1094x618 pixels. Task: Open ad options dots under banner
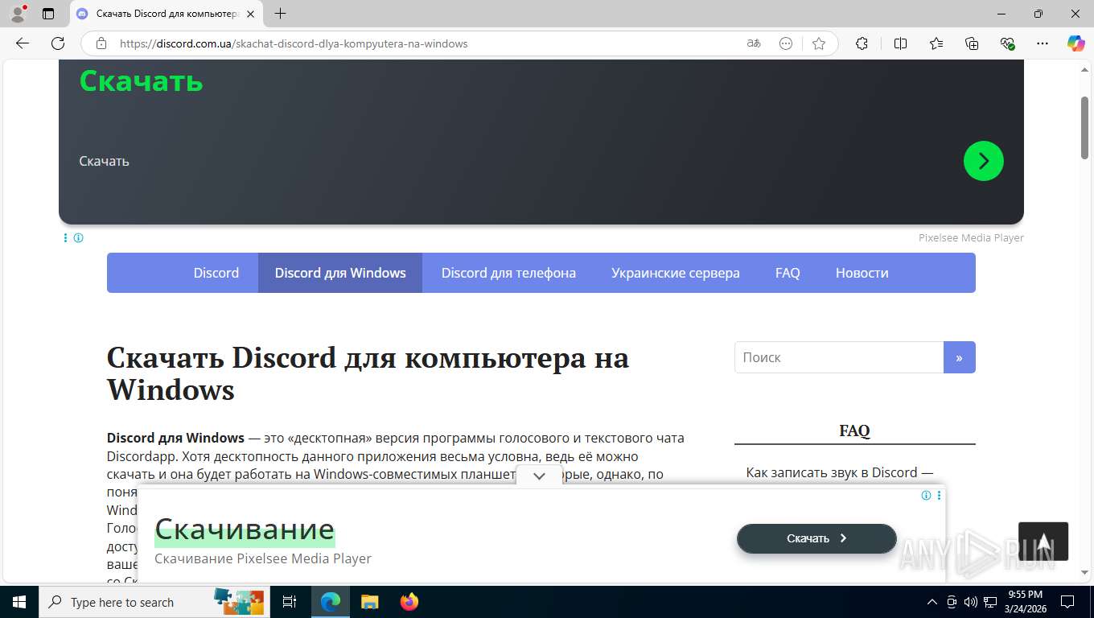click(x=65, y=237)
